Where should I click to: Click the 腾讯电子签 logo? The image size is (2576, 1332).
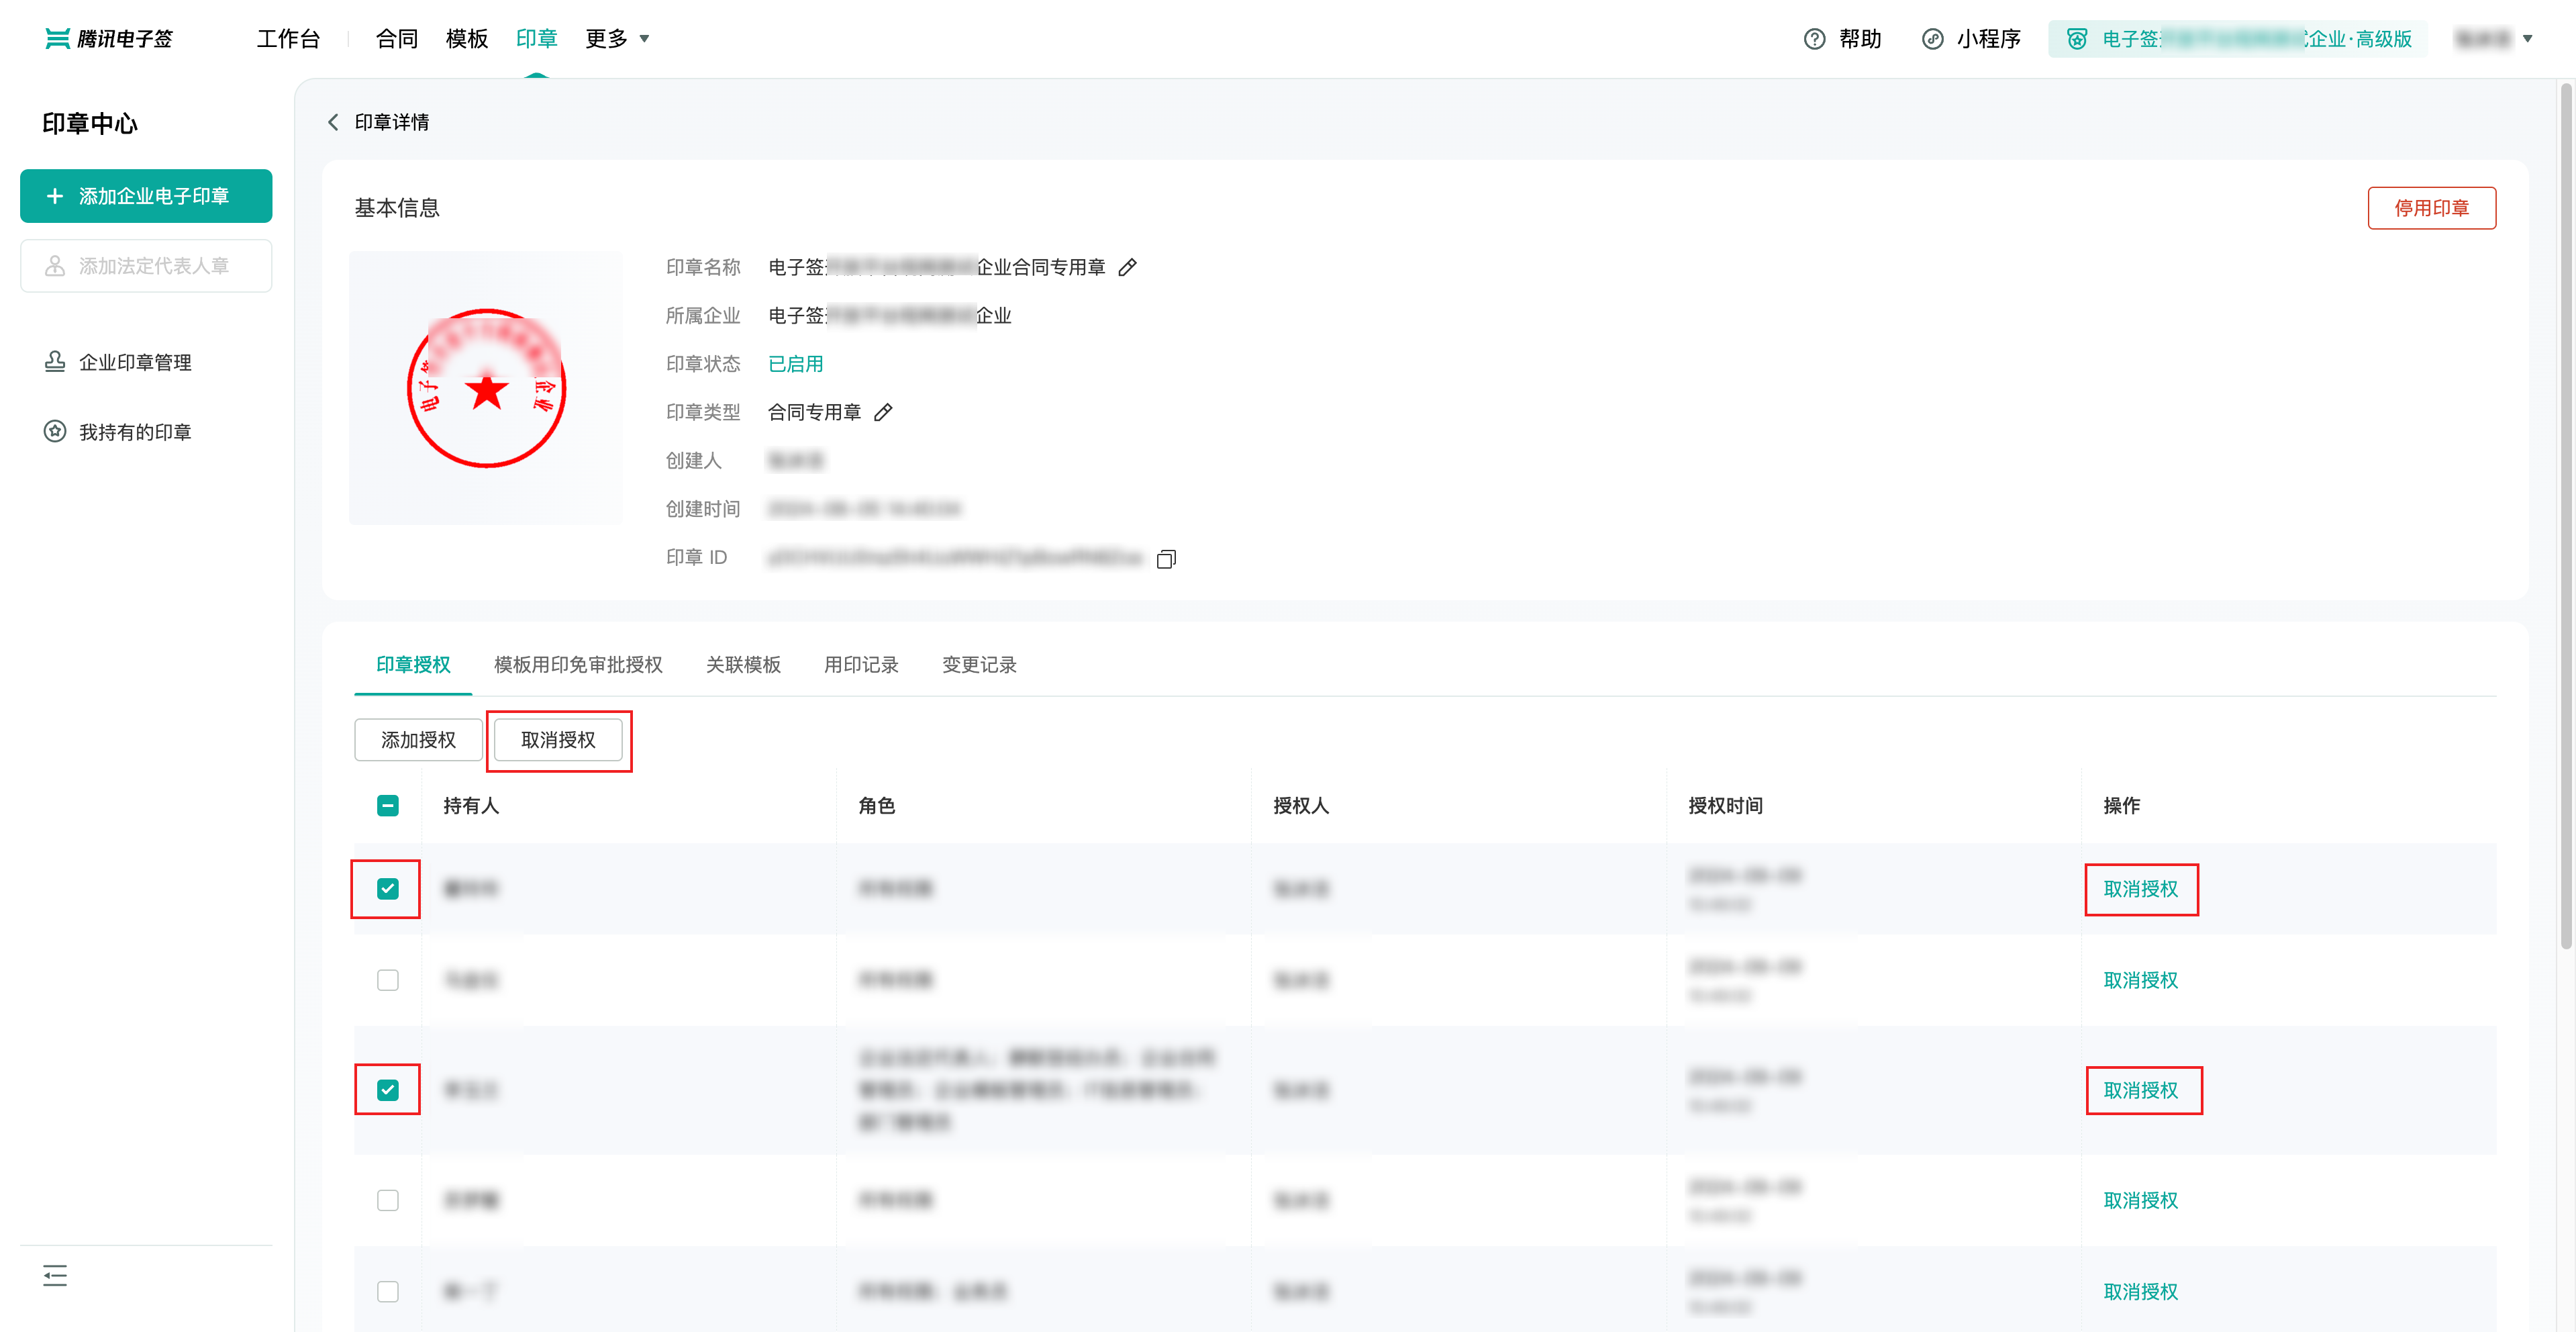pyautogui.click(x=110, y=39)
